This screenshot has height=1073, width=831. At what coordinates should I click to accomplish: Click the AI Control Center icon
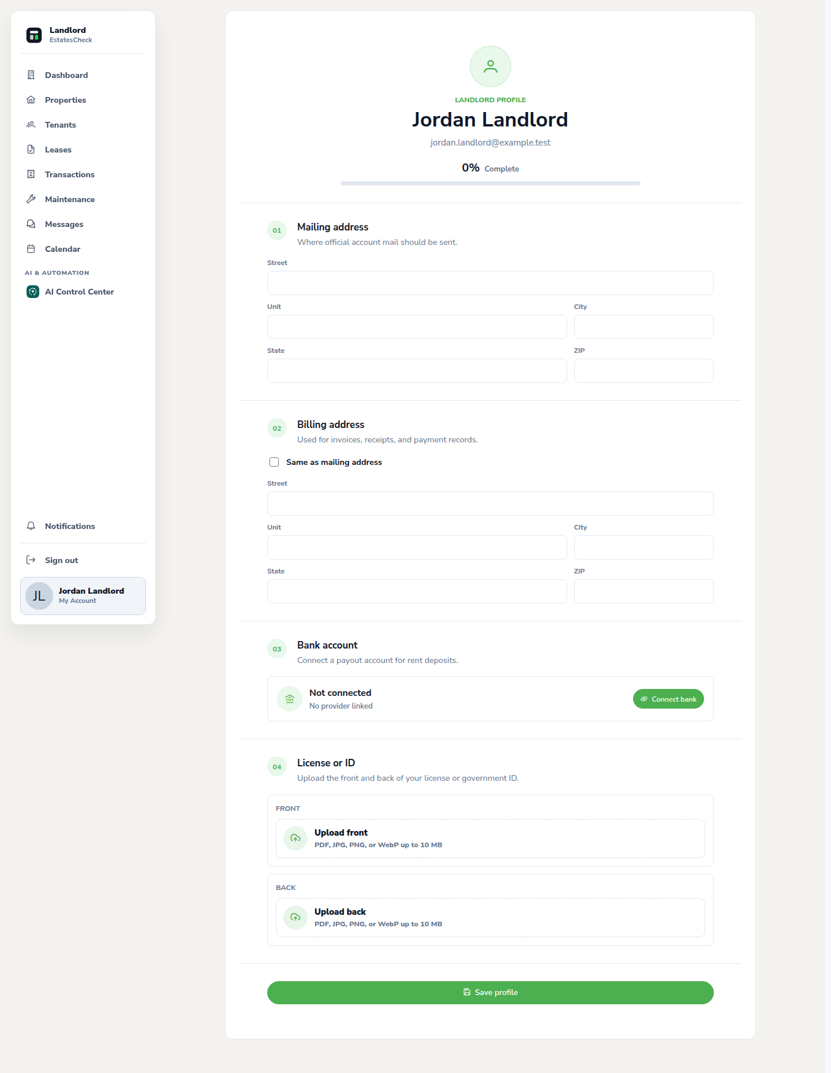tap(33, 292)
